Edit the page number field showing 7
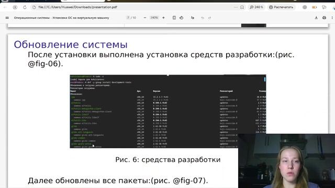Image resolution: width=335 pixels, height=188 pixels. pos(128,18)
